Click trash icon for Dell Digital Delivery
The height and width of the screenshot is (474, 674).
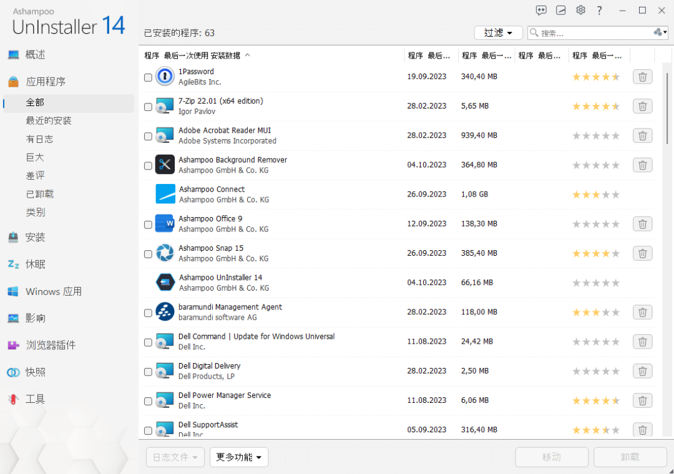[x=643, y=371]
